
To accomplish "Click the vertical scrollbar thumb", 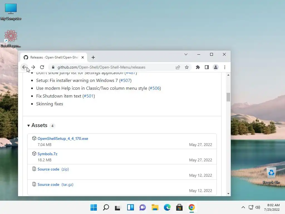I will pyautogui.click(x=228, y=97).
